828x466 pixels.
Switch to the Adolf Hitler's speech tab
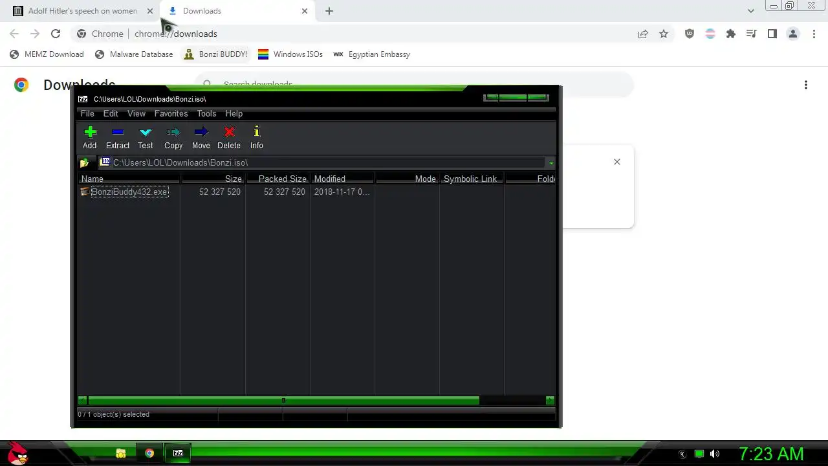[x=82, y=11]
